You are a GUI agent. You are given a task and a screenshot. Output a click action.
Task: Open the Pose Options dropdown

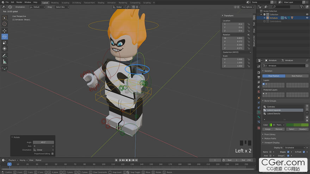pyautogui.click(x=248, y=7)
